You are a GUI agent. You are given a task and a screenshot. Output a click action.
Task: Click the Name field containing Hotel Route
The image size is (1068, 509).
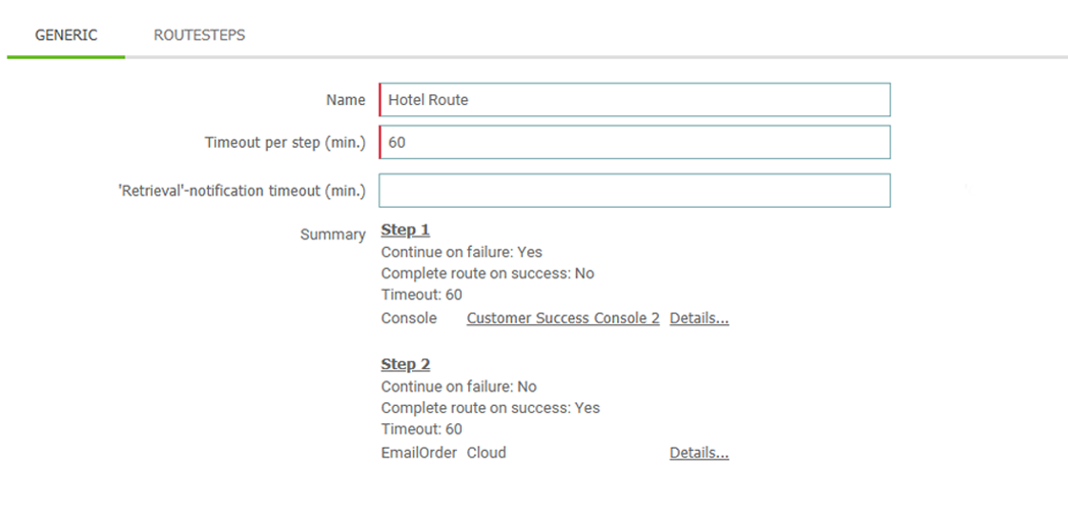634,100
